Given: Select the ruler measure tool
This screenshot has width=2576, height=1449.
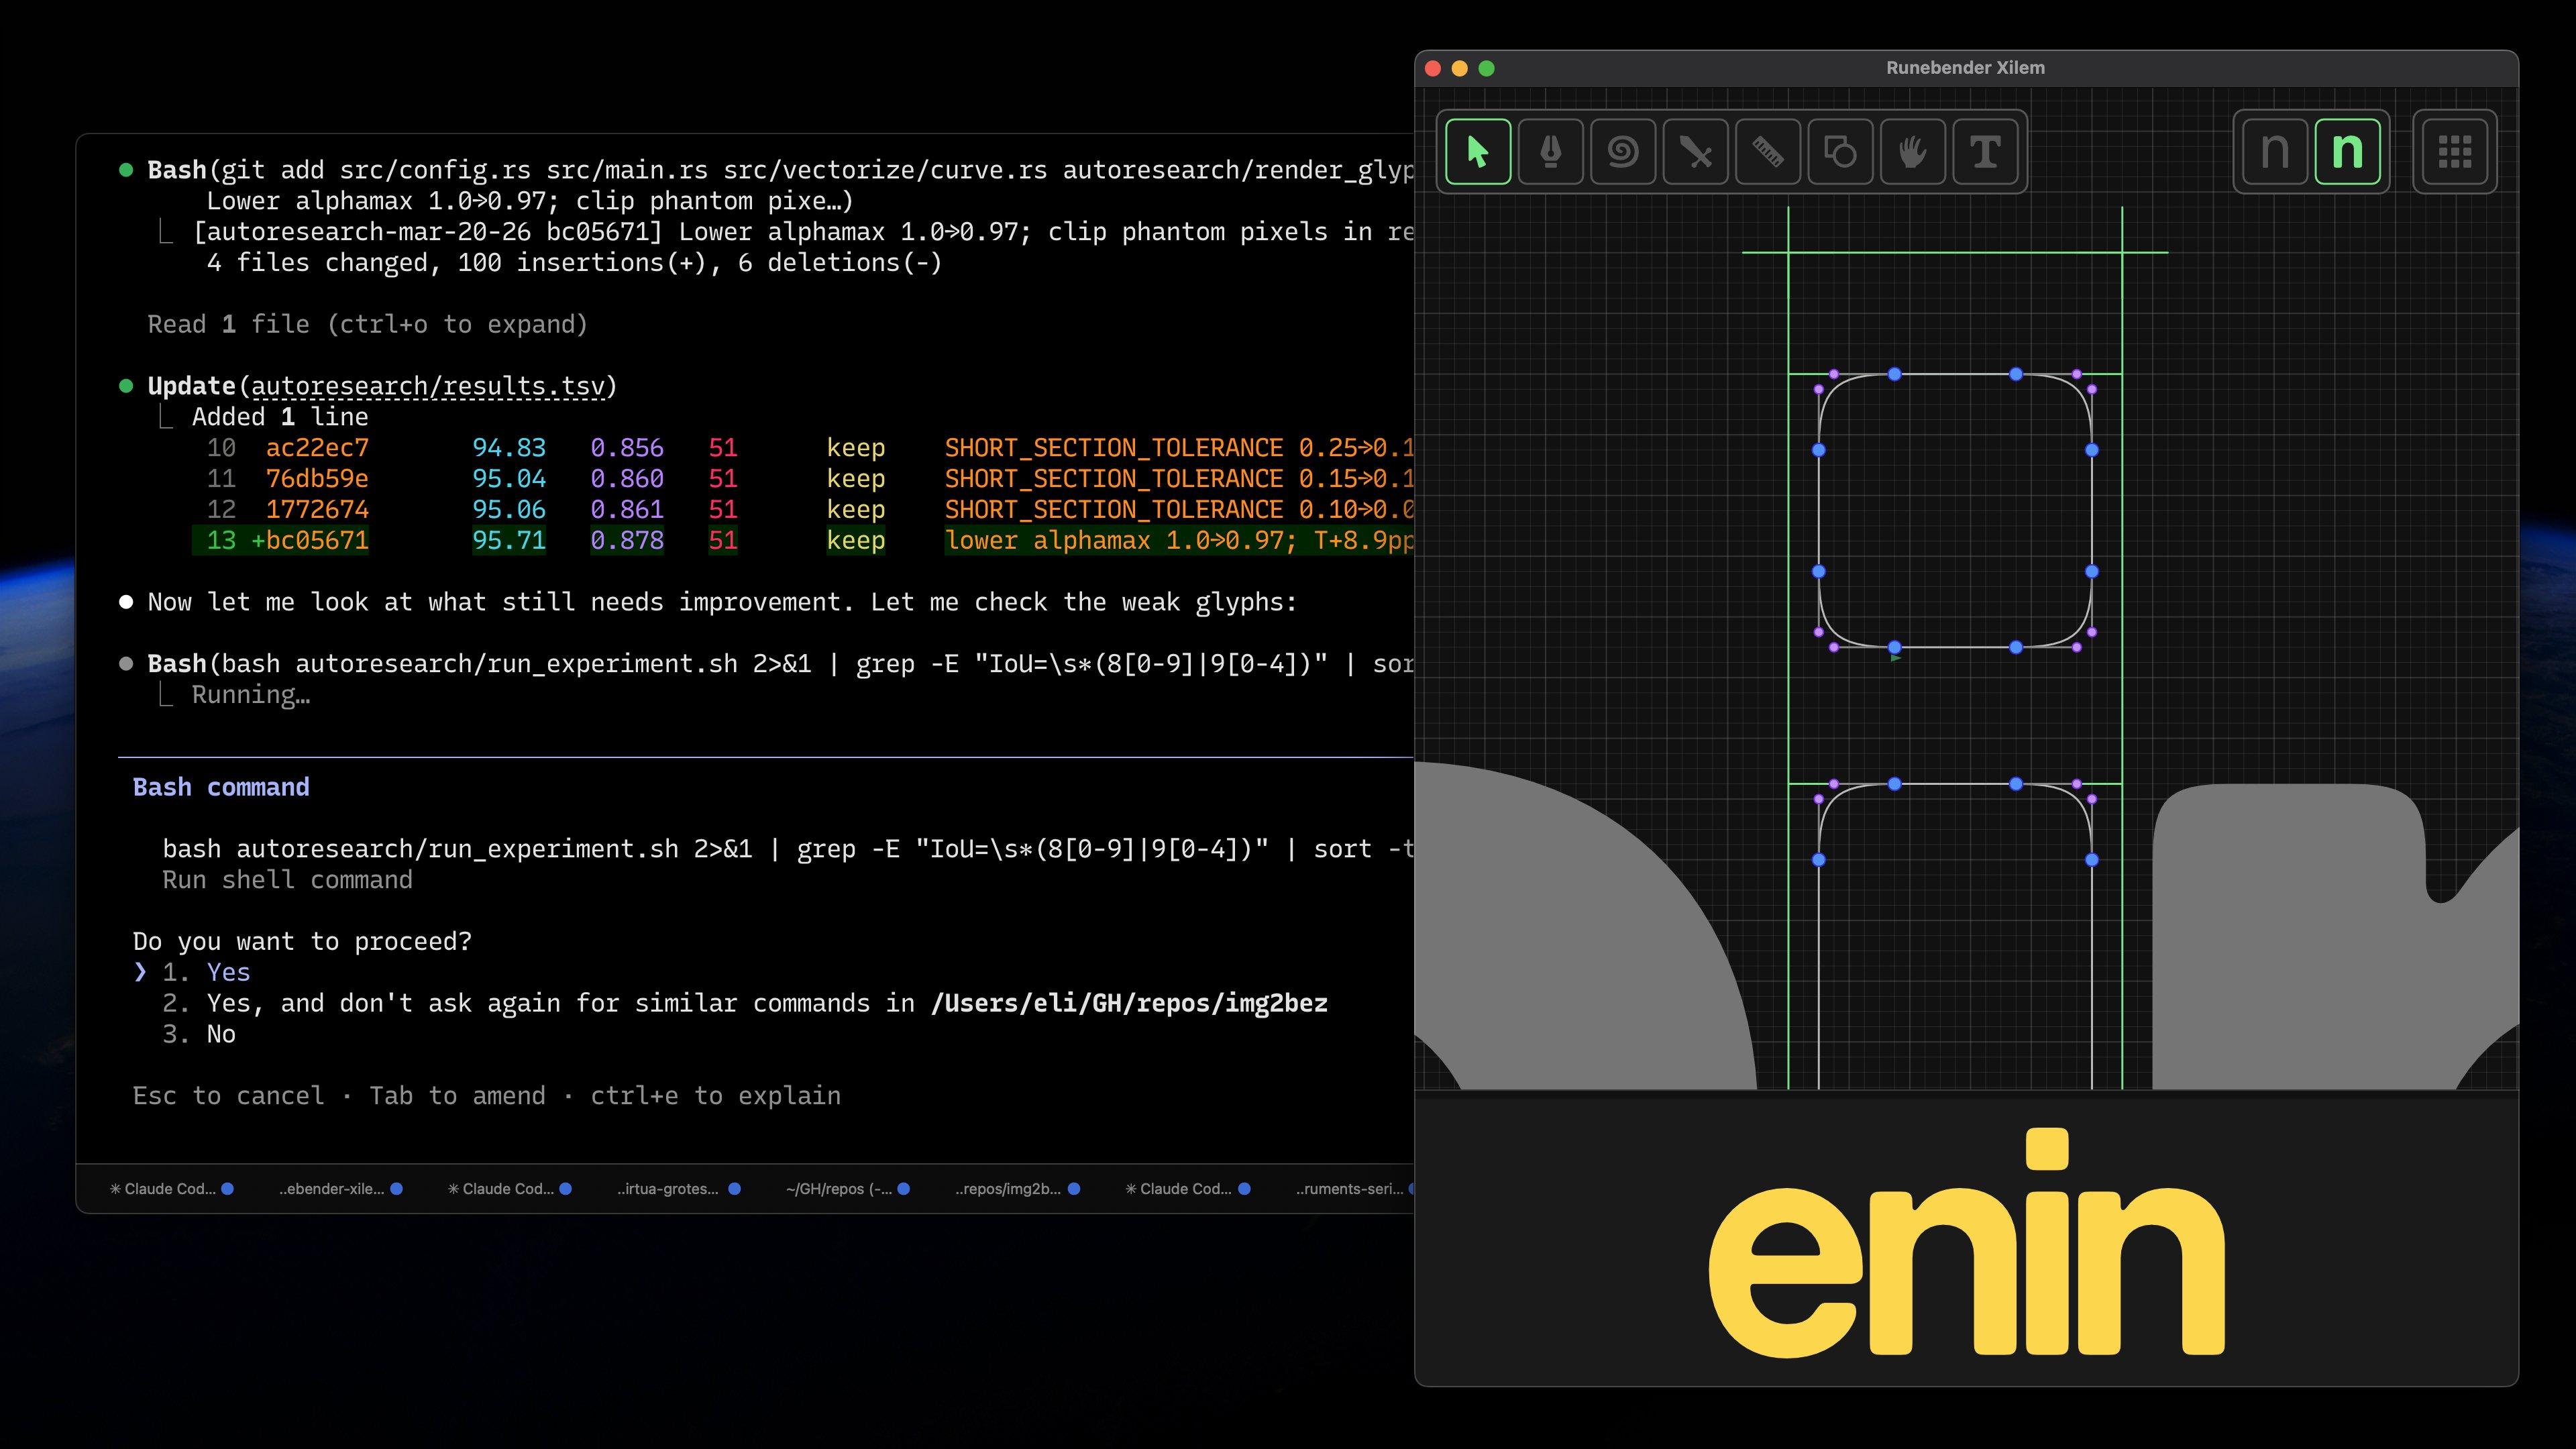Looking at the screenshot, I should click(x=1767, y=152).
